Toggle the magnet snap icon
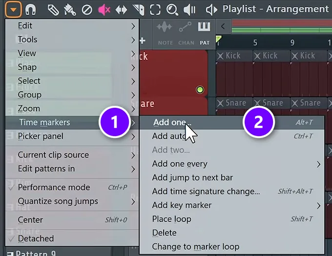The image size is (332, 256). coord(30,10)
